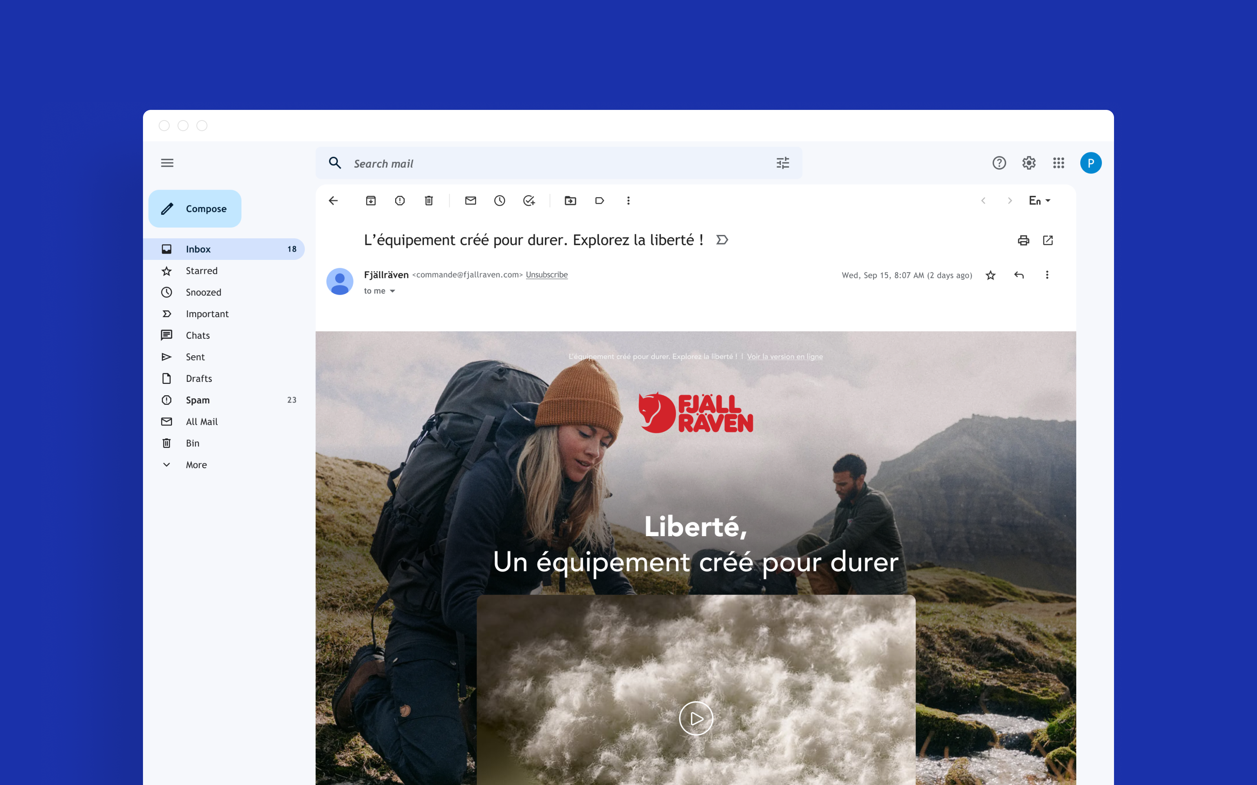
Task: Star the Fjällräven message
Action: tap(991, 275)
